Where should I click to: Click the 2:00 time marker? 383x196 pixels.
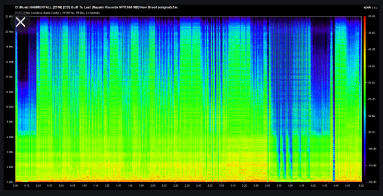153,186
